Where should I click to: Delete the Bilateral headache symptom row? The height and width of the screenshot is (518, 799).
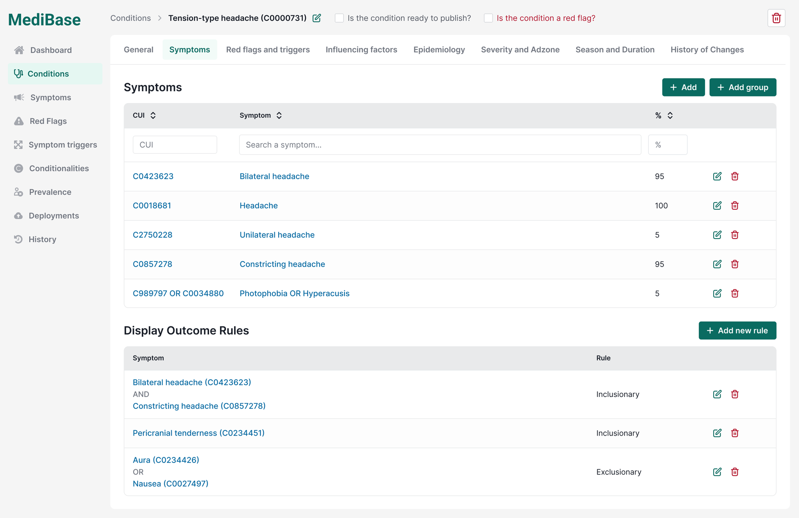(x=735, y=176)
